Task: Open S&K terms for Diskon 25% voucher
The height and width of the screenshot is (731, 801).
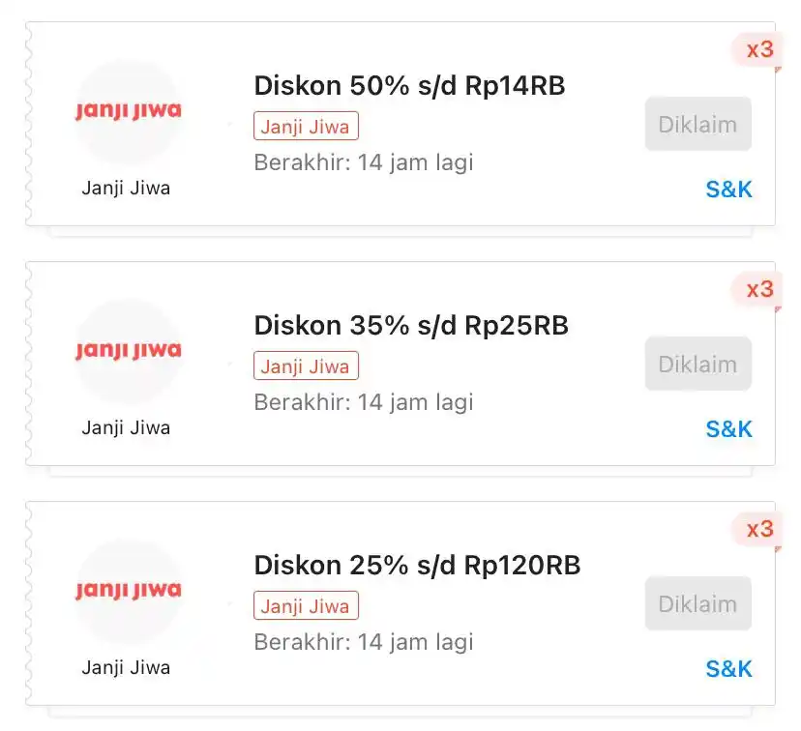Action: [729, 669]
